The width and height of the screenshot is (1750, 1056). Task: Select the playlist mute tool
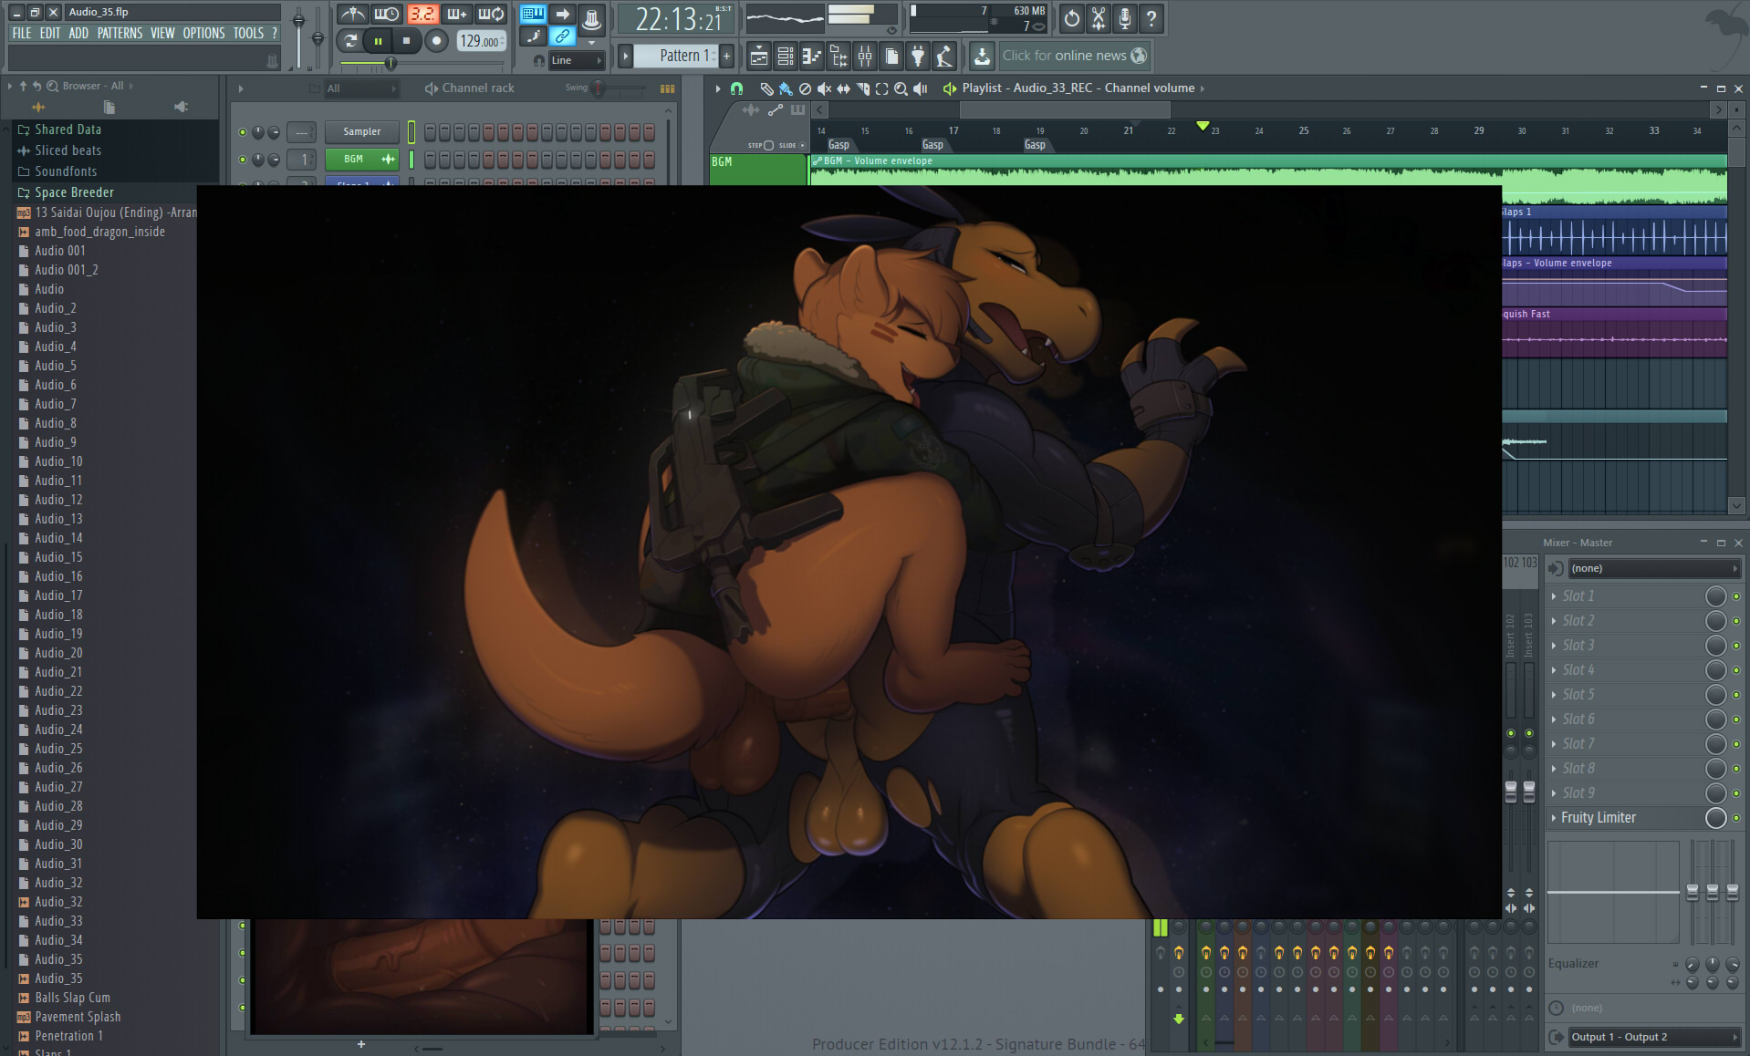[824, 88]
